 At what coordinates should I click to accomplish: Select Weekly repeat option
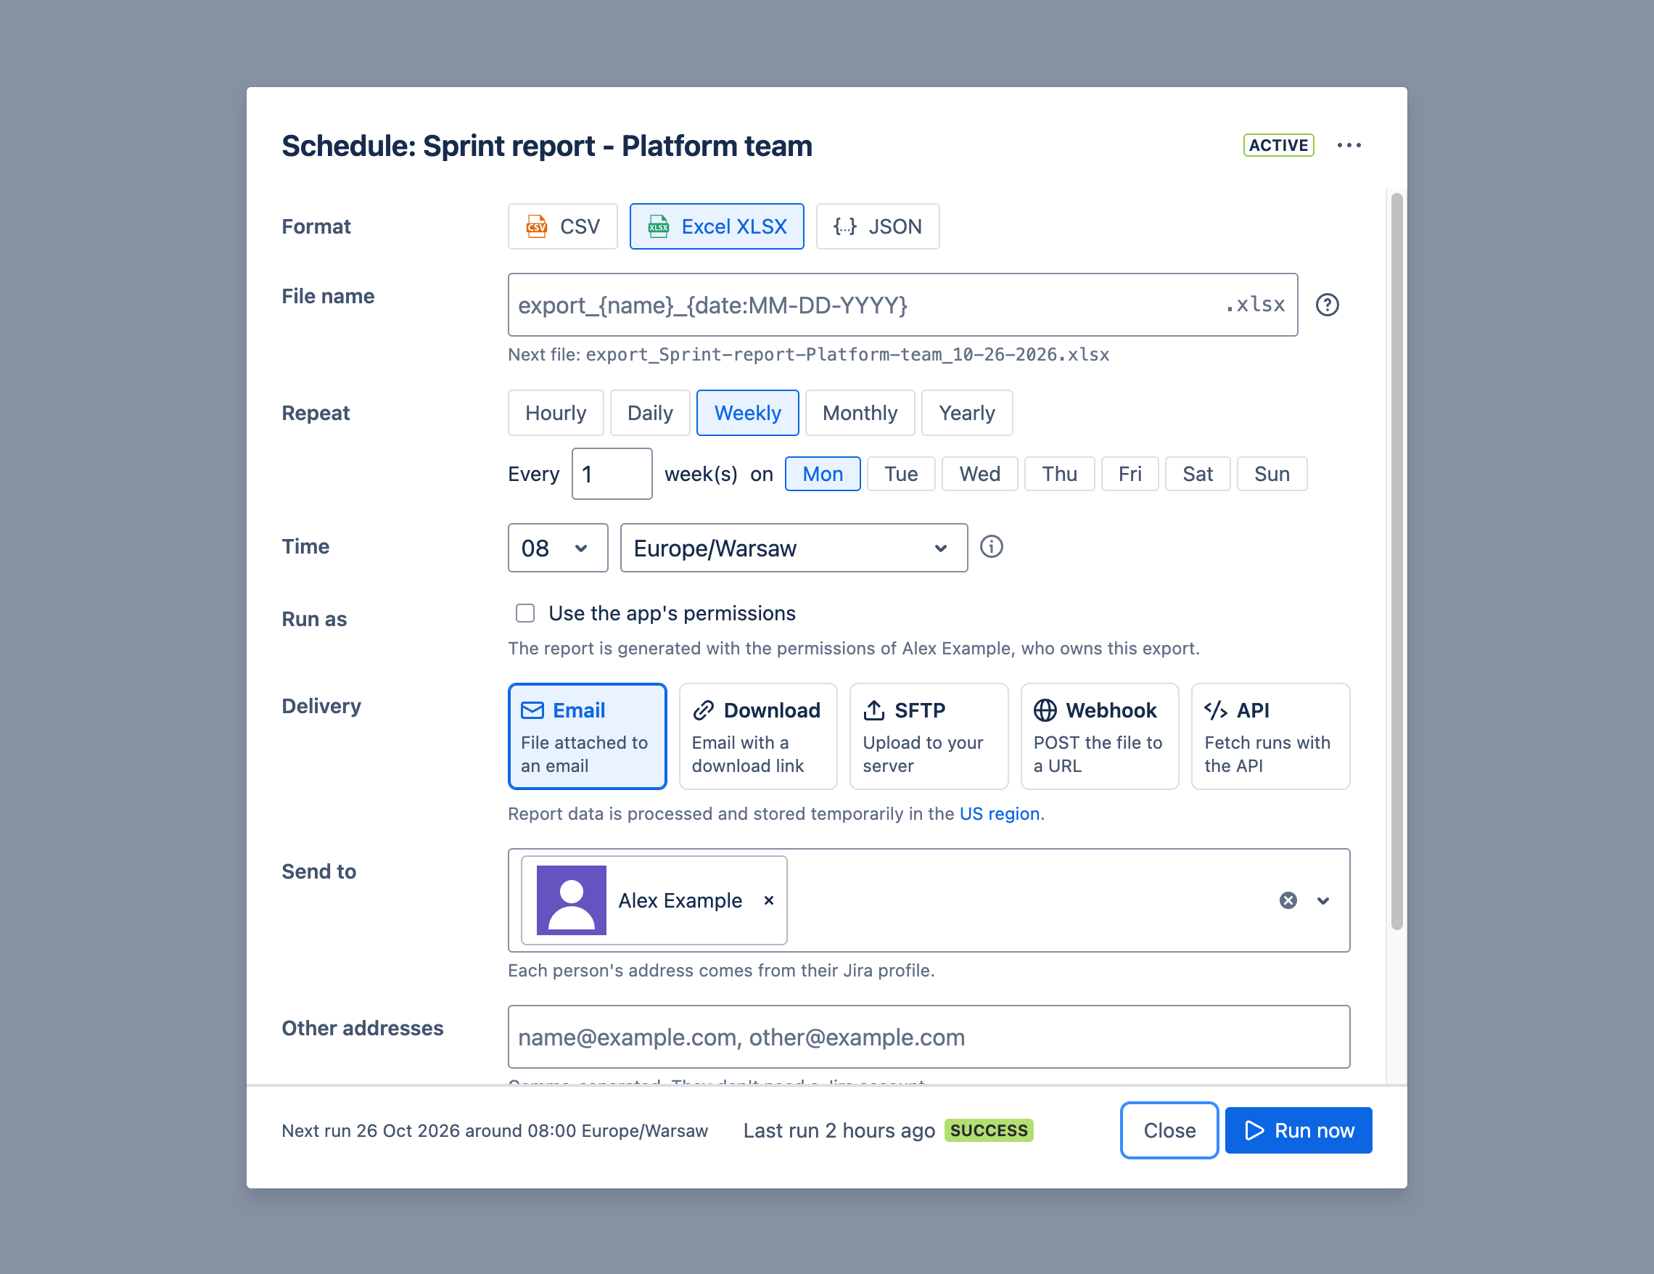pyautogui.click(x=747, y=413)
